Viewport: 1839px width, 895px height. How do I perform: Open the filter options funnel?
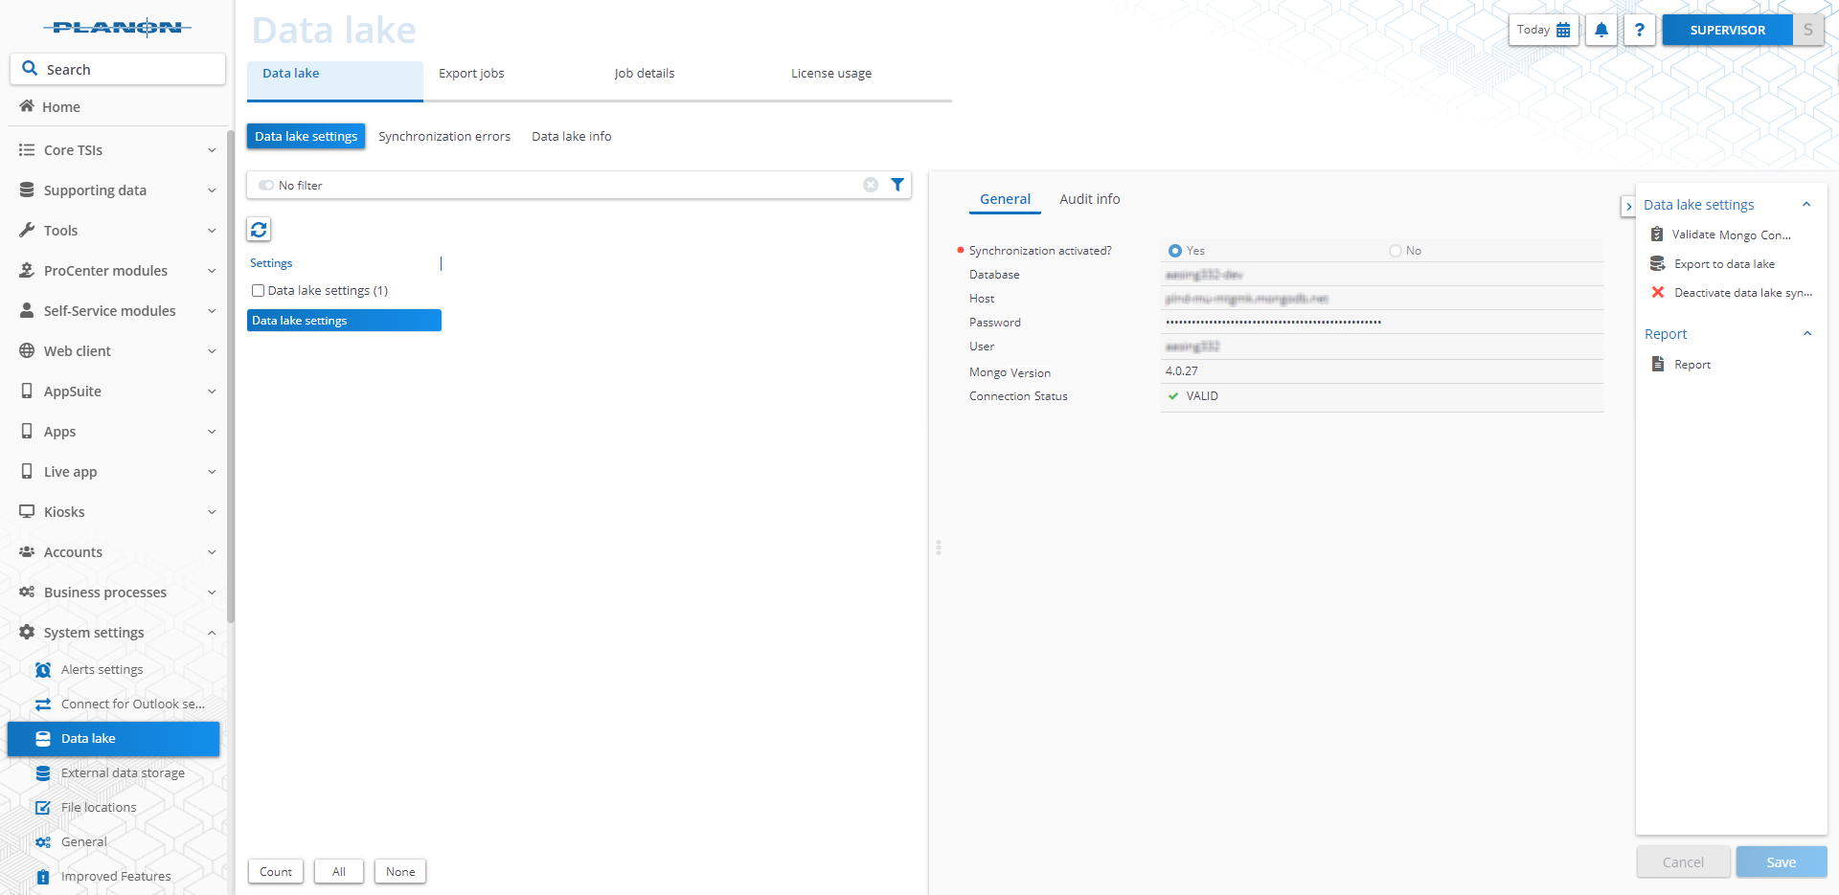897,185
